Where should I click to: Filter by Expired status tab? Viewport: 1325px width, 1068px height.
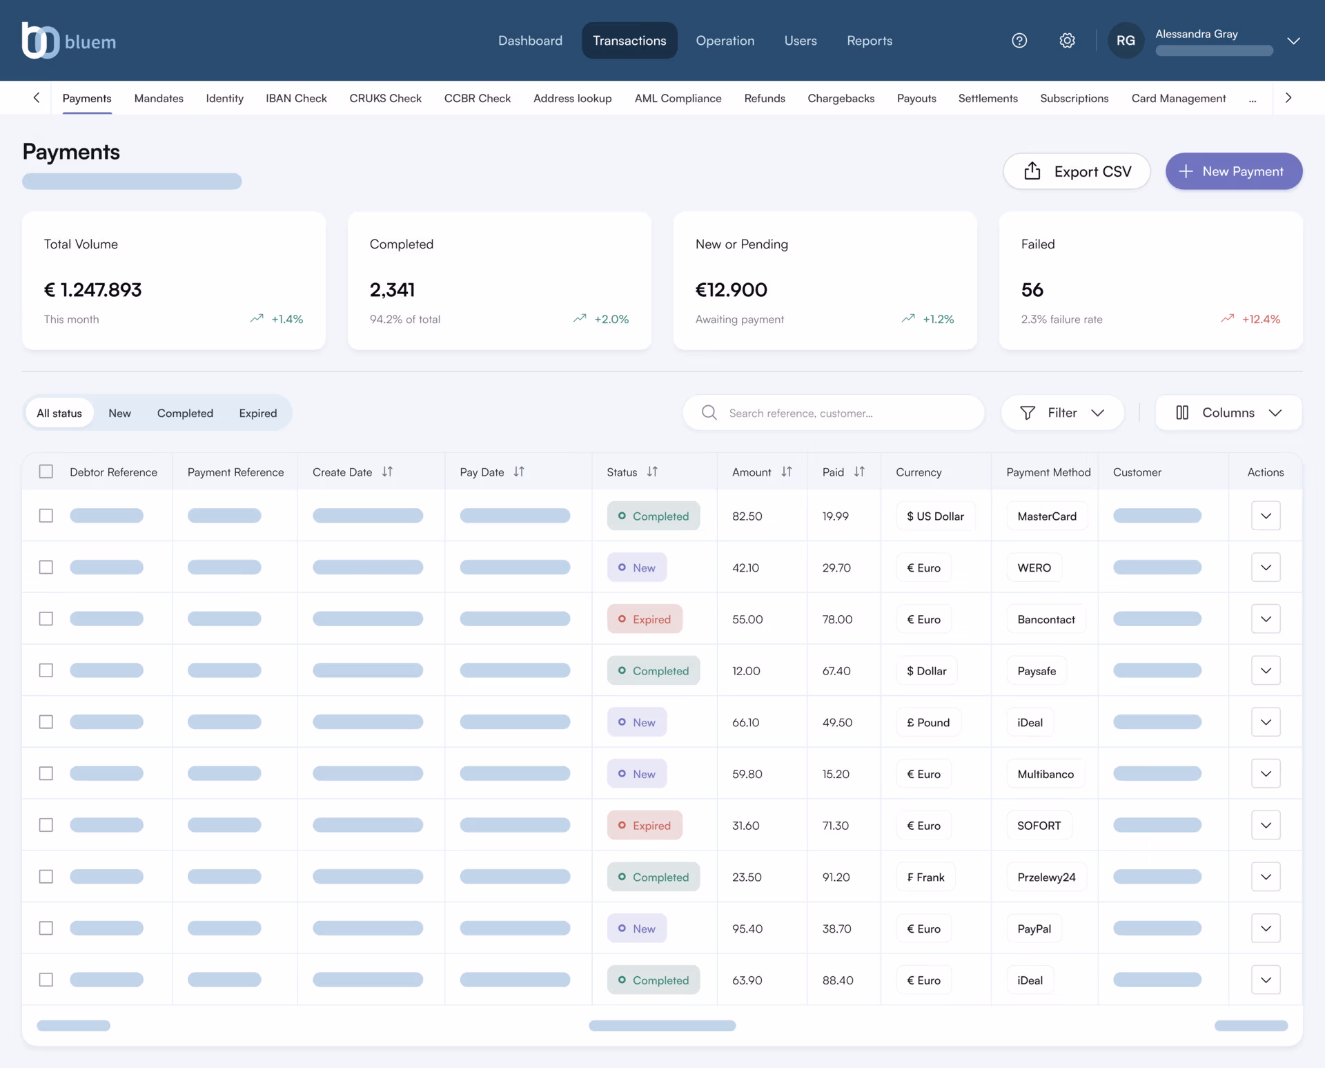tap(258, 413)
